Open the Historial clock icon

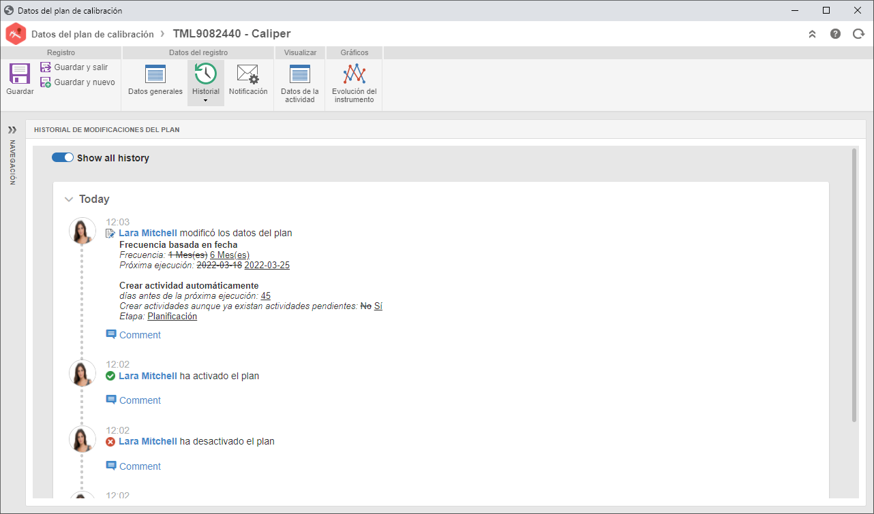pyautogui.click(x=205, y=74)
